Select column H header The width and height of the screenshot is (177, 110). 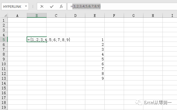(153, 15)
